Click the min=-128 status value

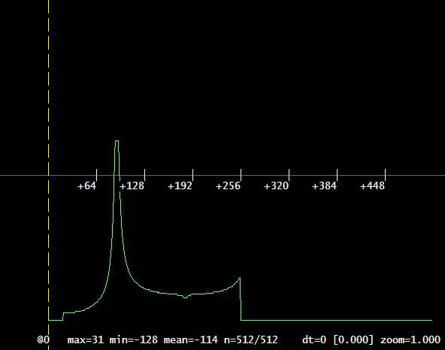point(133,339)
